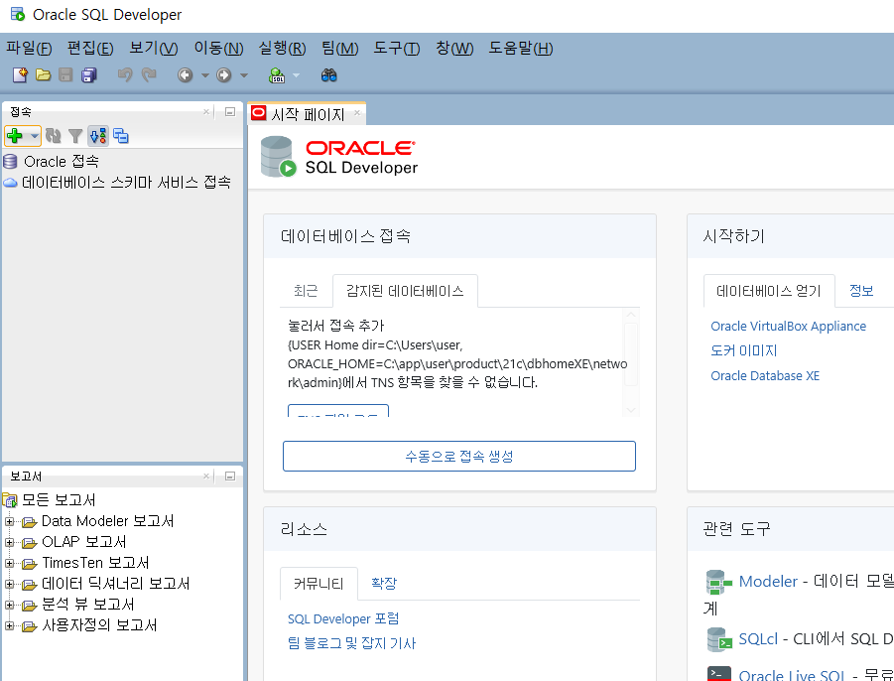The width and height of the screenshot is (894, 681).
Task: Open the 도커 이미지 link
Action: (743, 350)
